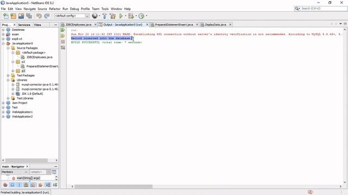The width and height of the screenshot is (348, 195).
Task: Minimize the Navigator panel
Action: [55, 166]
